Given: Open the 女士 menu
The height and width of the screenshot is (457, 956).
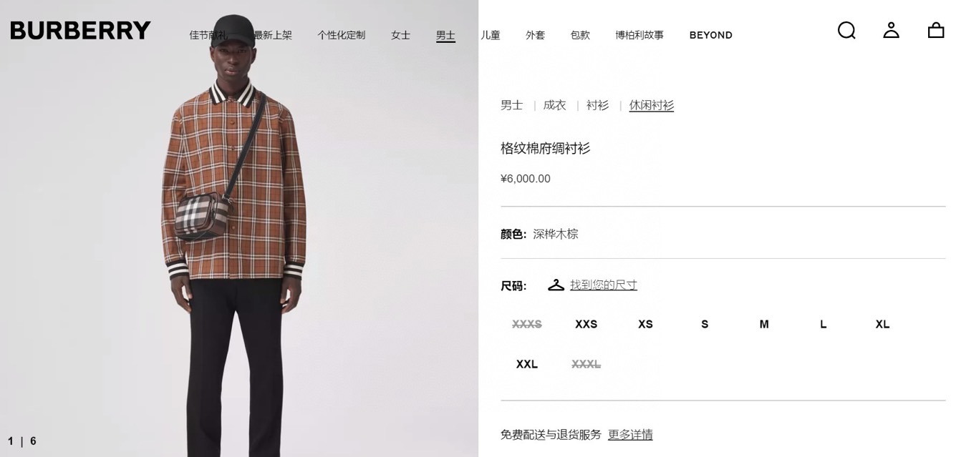Looking at the screenshot, I should (x=400, y=35).
